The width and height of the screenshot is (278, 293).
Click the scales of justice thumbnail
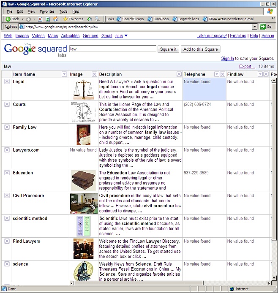tap(84, 90)
